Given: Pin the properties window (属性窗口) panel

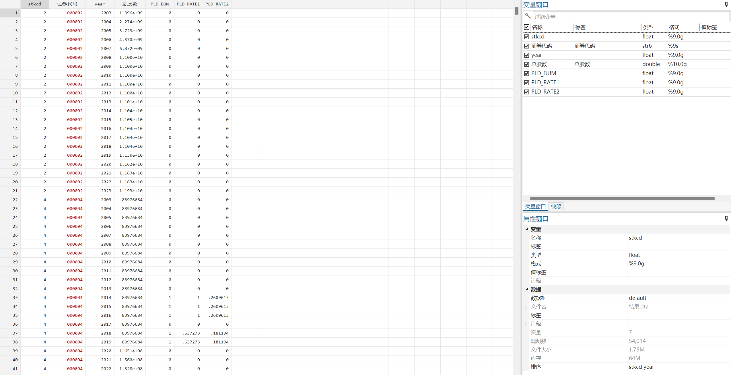Looking at the screenshot, I should point(726,219).
